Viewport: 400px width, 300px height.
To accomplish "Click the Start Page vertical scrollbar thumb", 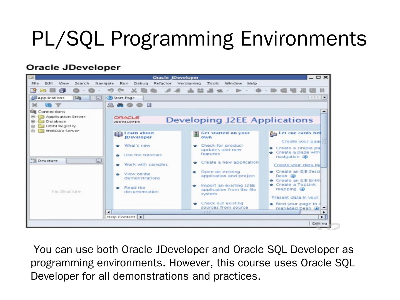I will coord(324,140).
